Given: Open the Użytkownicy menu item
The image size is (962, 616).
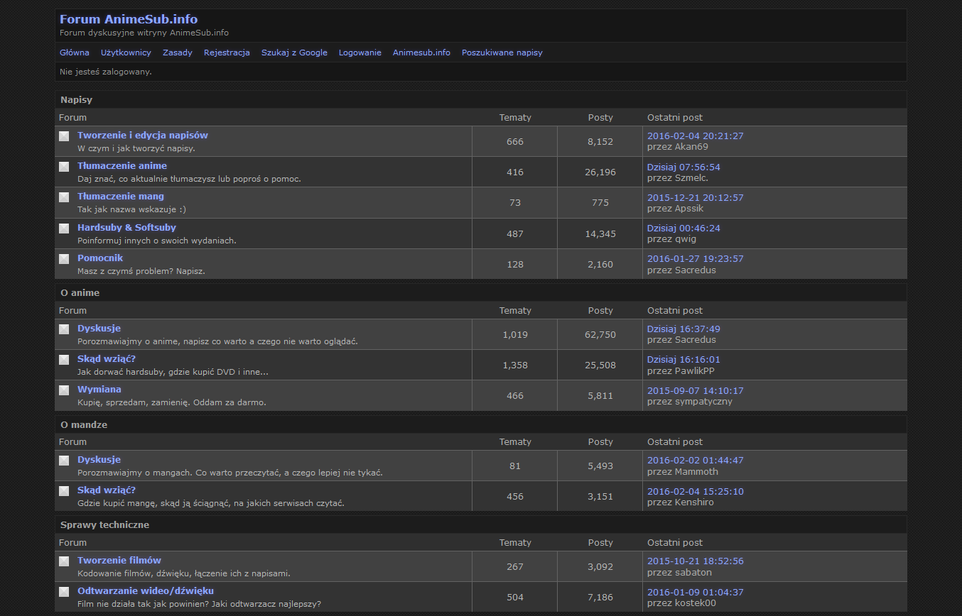Looking at the screenshot, I should click(126, 53).
